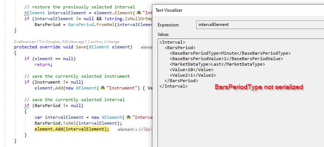The height and width of the screenshot is (147, 324).
Task: Click the BaseBarsPeriodType Minute line
Action: click(230, 53)
